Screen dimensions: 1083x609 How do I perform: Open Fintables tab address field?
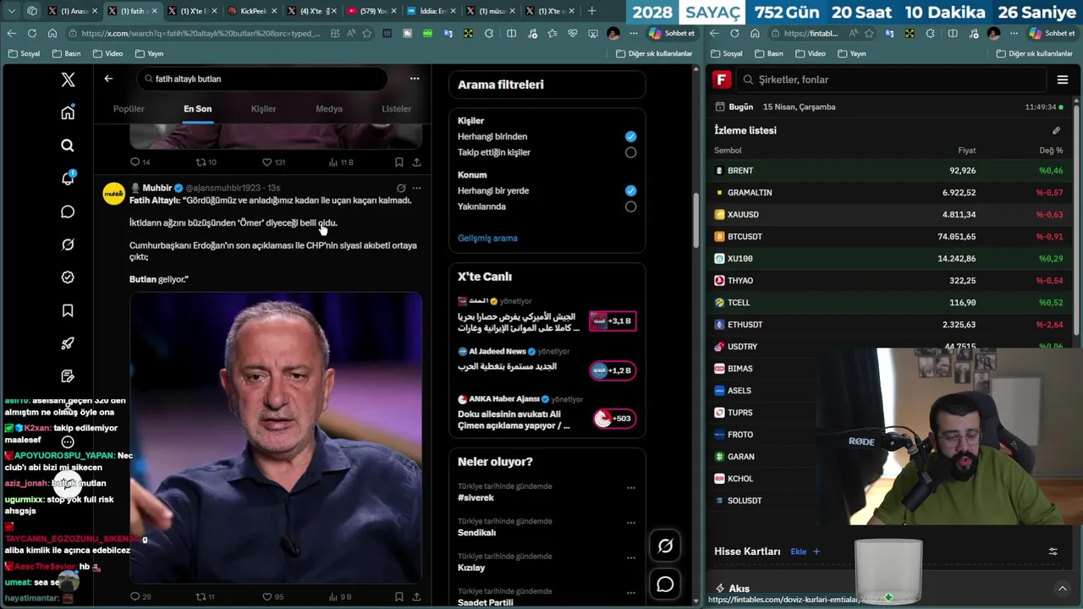click(x=811, y=33)
